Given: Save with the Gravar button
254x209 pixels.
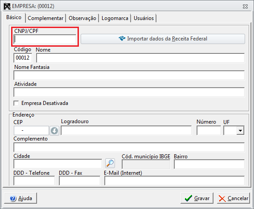Looking at the screenshot, I should [x=197, y=198].
